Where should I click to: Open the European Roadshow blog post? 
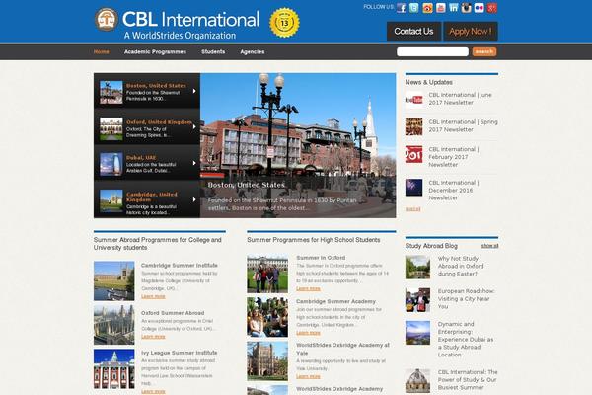coord(466,298)
